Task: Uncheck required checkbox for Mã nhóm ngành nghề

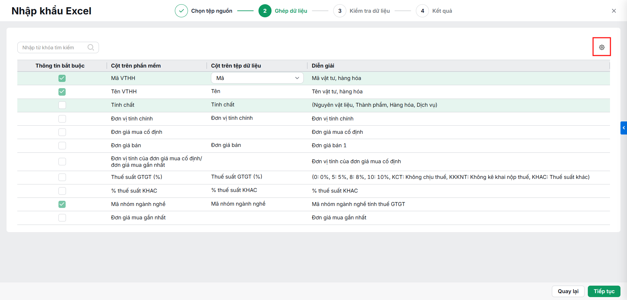Action: [x=62, y=204]
